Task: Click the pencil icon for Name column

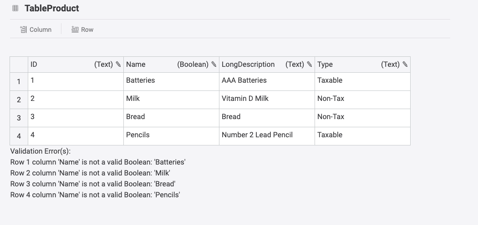Action: point(214,65)
